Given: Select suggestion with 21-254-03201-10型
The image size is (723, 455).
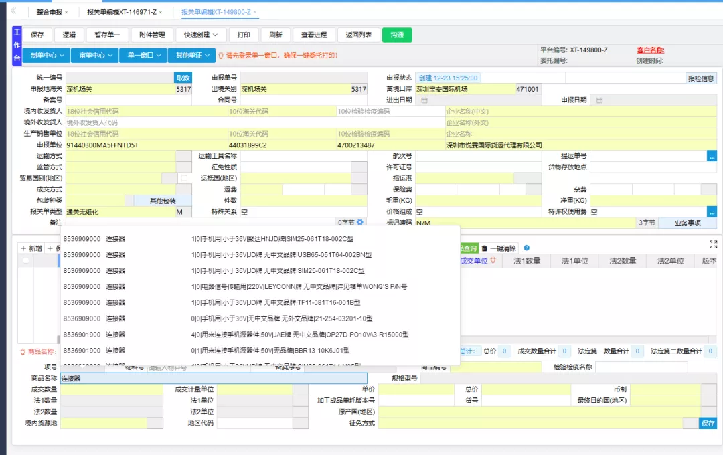Looking at the screenshot, I should click(260, 318).
